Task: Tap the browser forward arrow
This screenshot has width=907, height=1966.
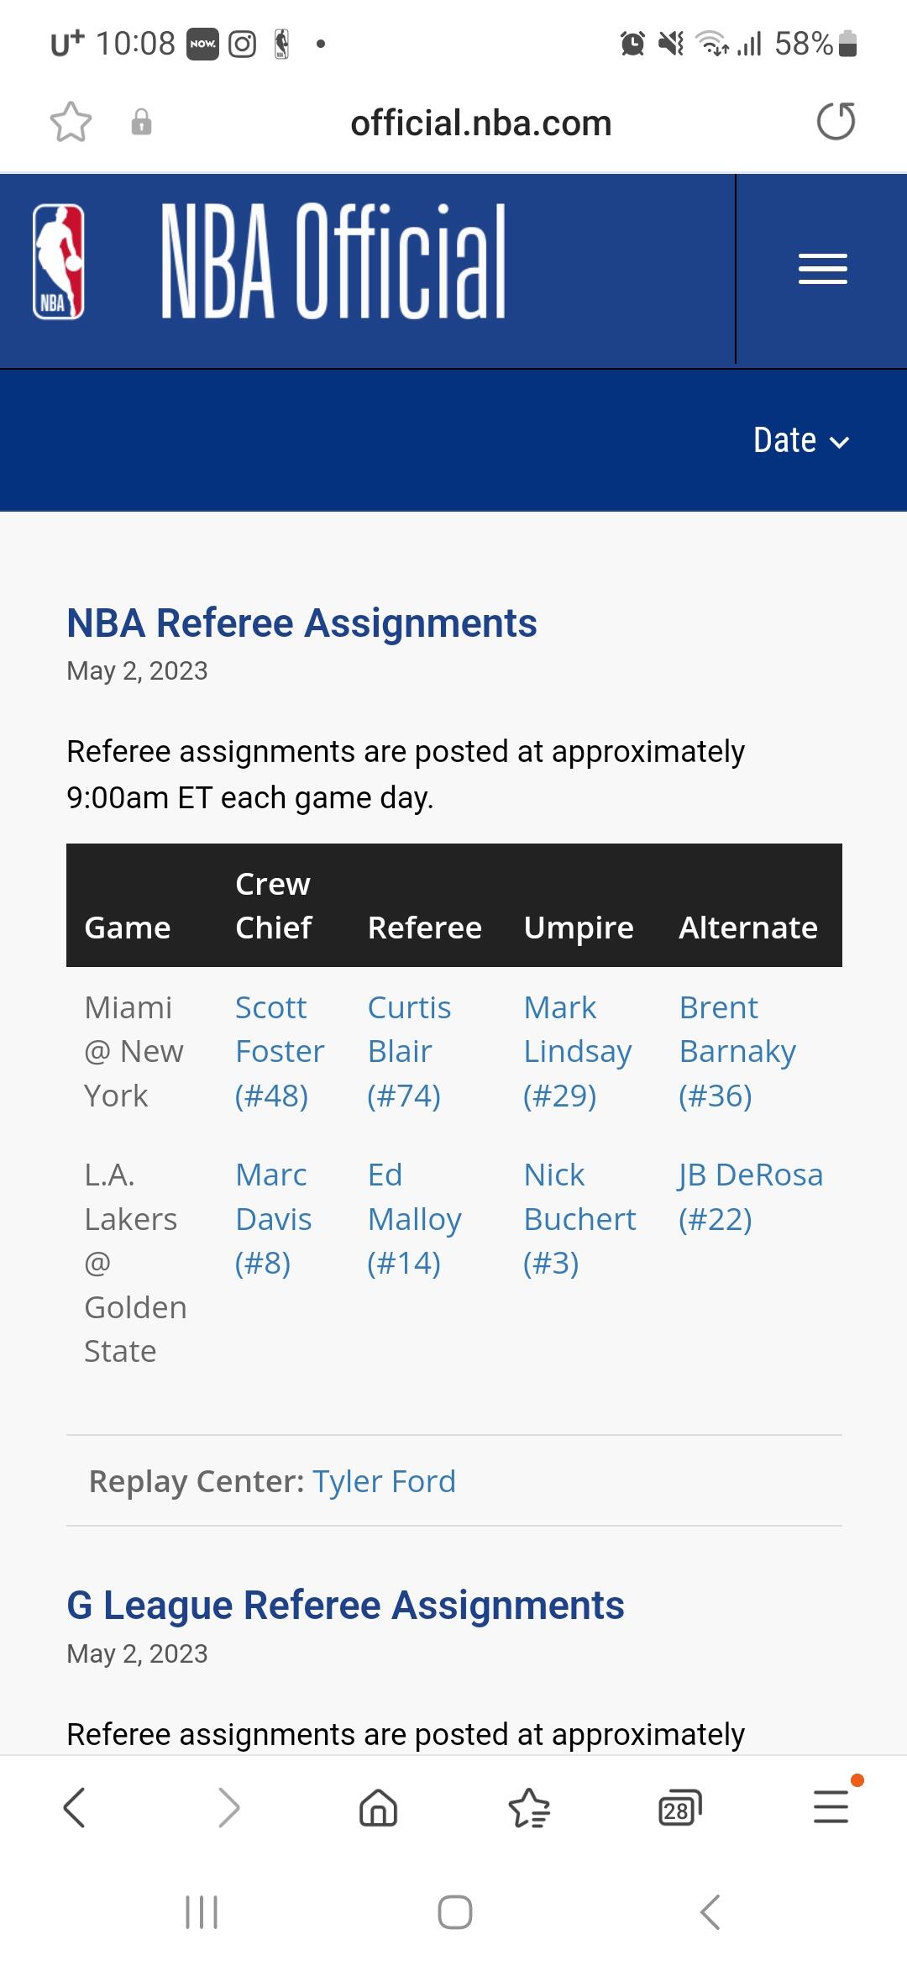Action: (228, 1807)
